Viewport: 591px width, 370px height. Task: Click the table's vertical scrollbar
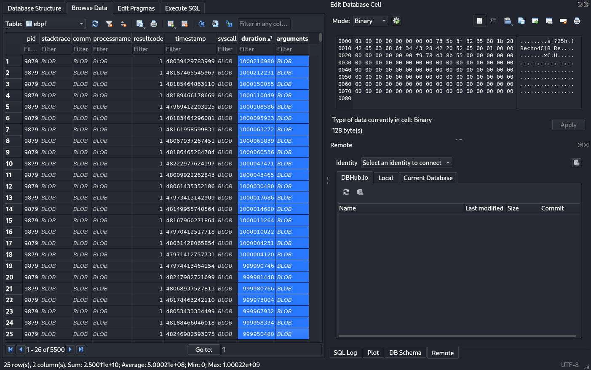[x=321, y=38]
